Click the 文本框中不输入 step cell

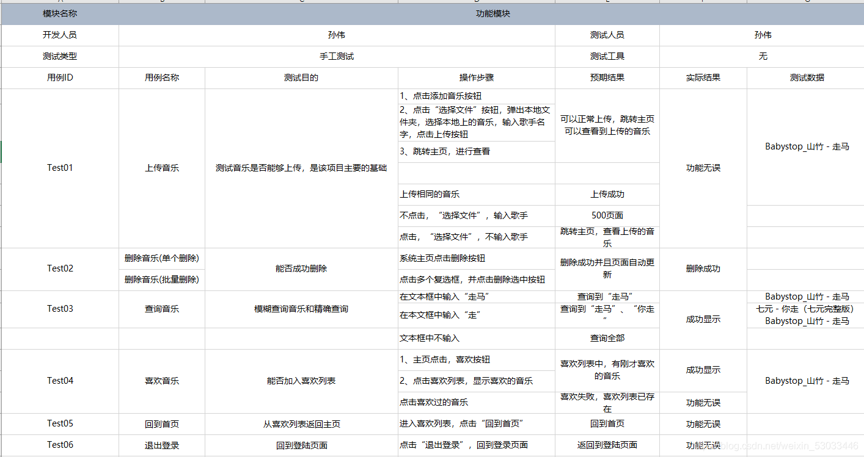point(477,339)
